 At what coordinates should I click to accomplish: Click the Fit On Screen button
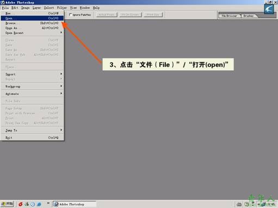(131, 15)
